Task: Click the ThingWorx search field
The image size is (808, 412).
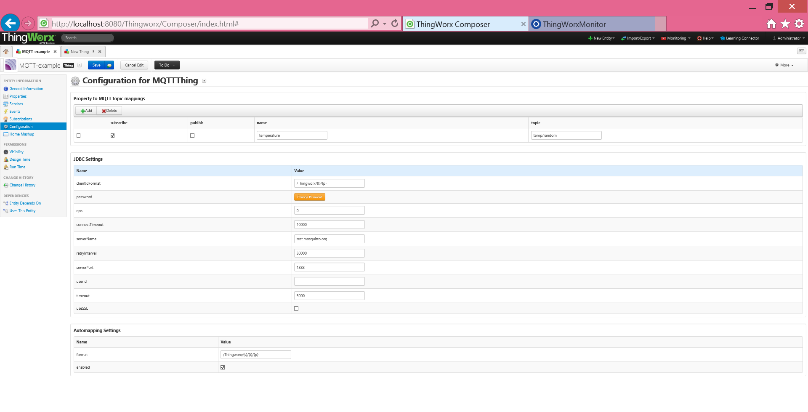Action: pos(88,38)
